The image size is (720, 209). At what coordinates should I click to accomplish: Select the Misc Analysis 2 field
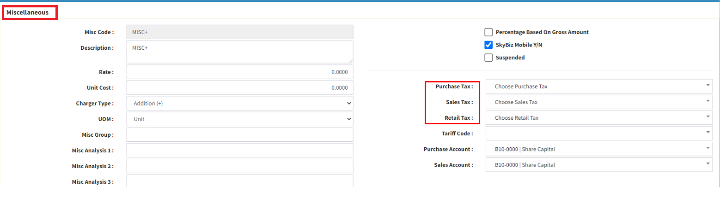(239, 166)
